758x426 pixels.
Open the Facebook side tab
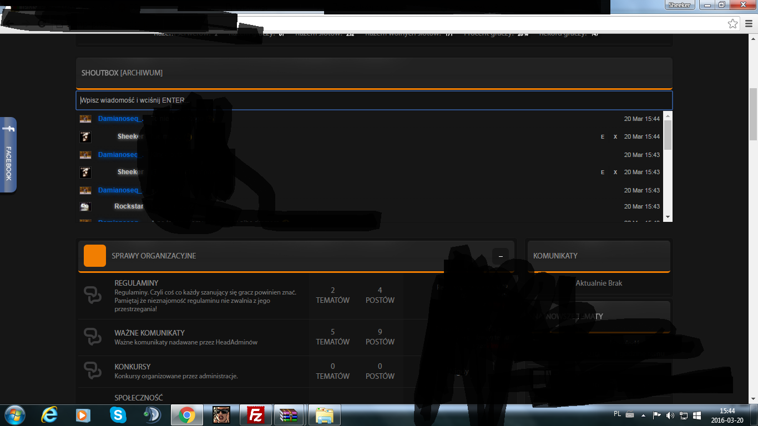tap(8, 155)
